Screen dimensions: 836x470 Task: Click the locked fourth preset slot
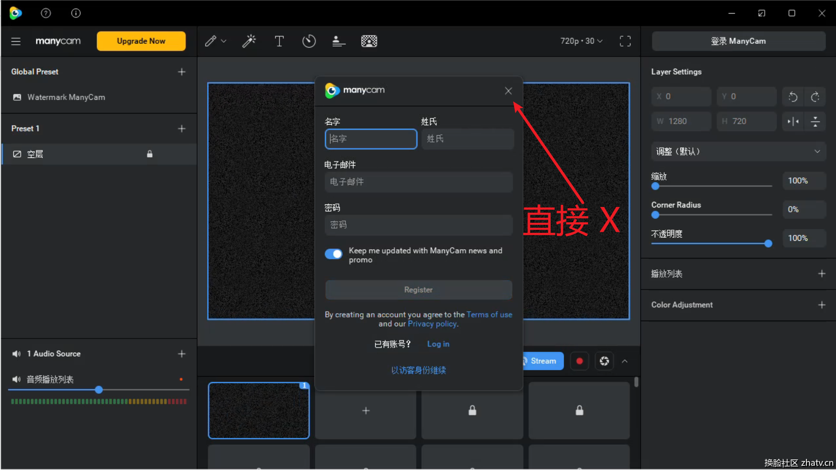pos(579,411)
